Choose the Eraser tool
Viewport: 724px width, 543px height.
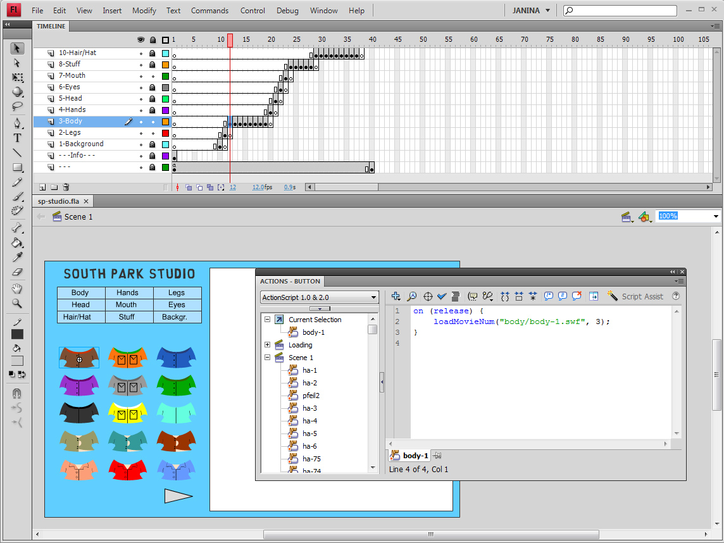coord(17,271)
